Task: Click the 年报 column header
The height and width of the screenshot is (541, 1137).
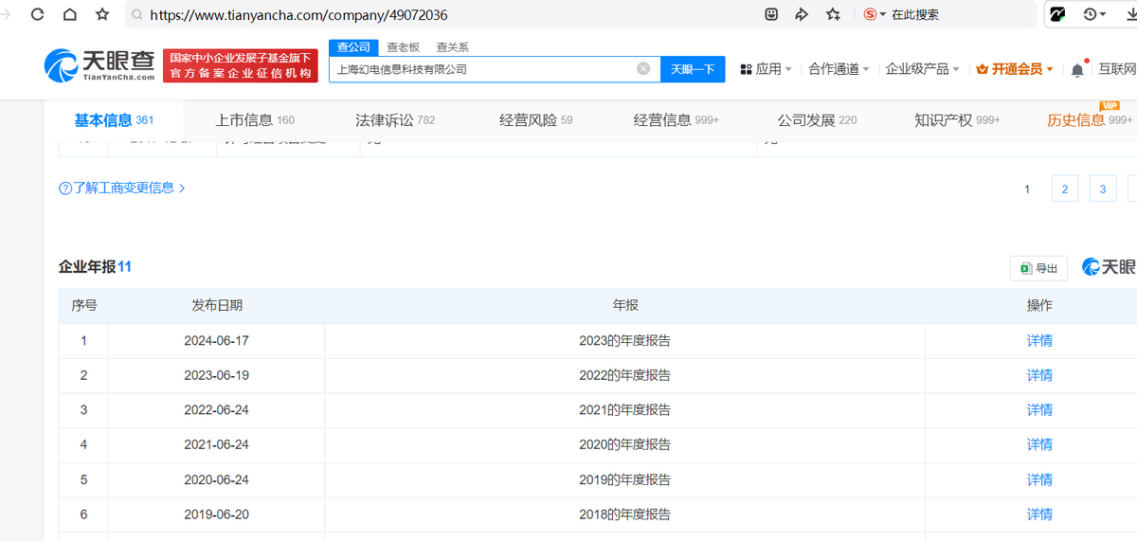Action: 625,306
